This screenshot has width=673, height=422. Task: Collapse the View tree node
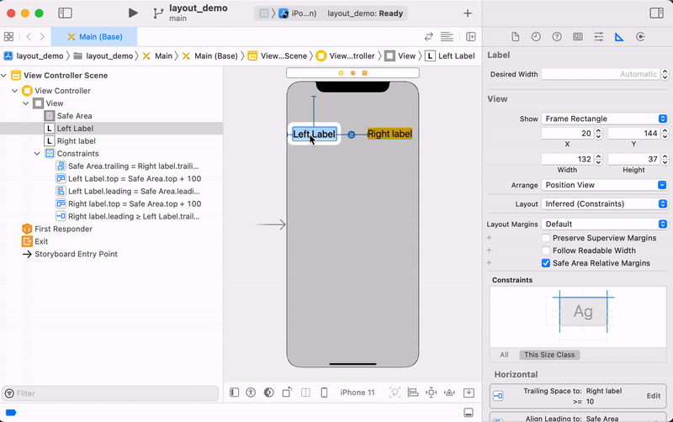26,103
